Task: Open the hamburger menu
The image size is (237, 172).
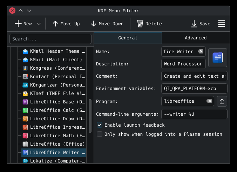Action: [x=222, y=24]
